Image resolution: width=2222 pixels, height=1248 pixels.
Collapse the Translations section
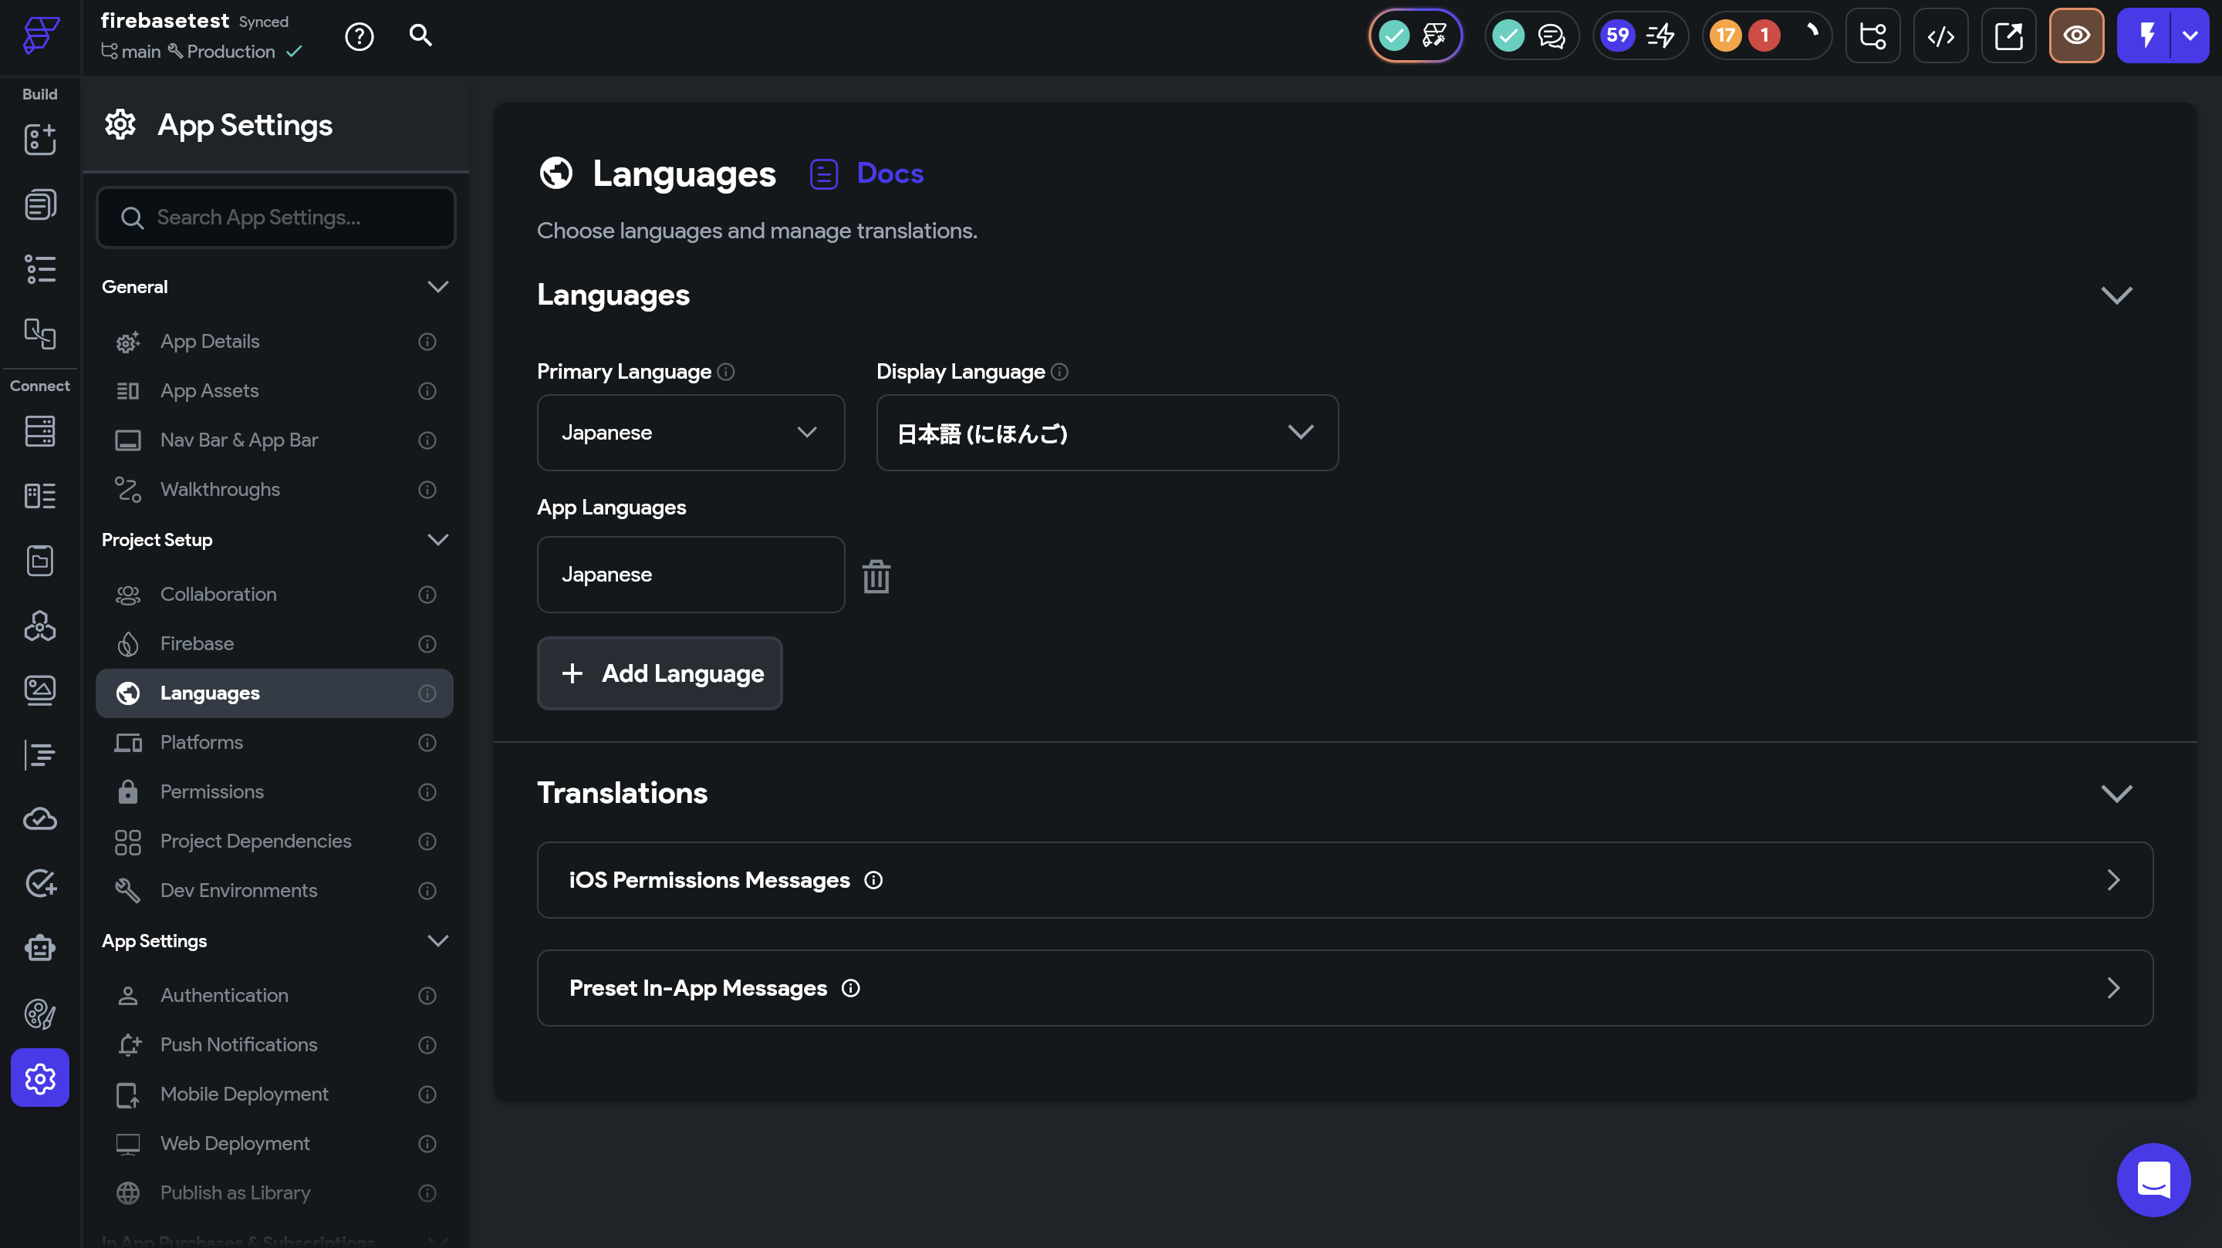point(2116,793)
